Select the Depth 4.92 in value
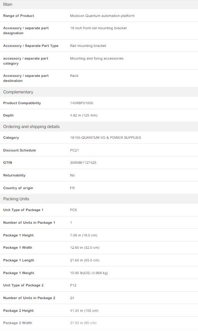198x331 pixels. pos(83,115)
